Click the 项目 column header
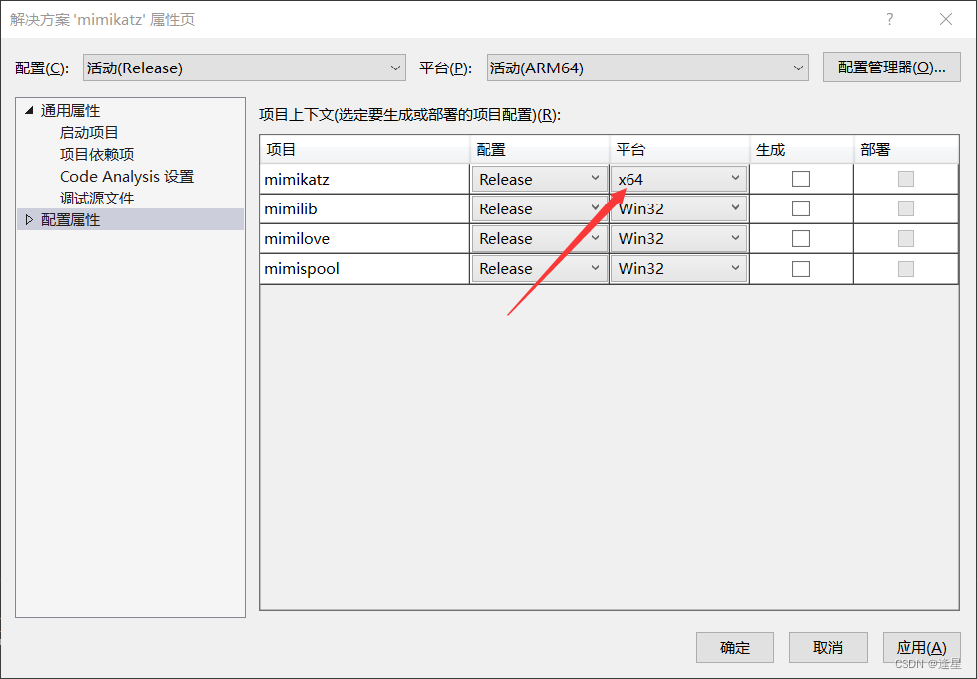 click(364, 150)
